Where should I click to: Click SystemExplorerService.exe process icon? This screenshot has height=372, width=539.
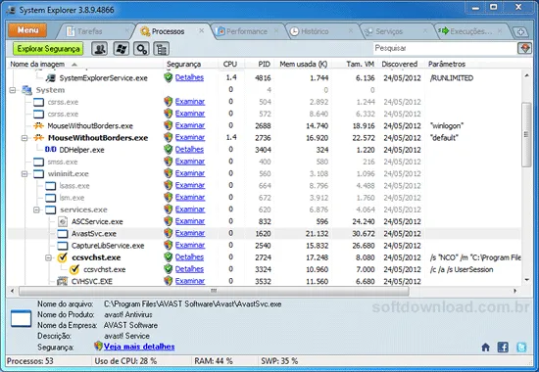51,78
